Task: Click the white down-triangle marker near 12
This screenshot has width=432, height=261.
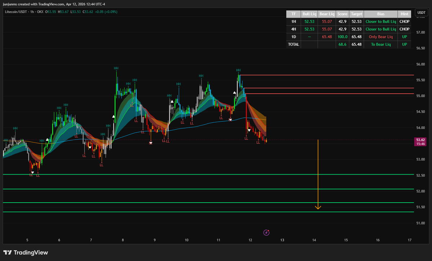Action: (249, 130)
